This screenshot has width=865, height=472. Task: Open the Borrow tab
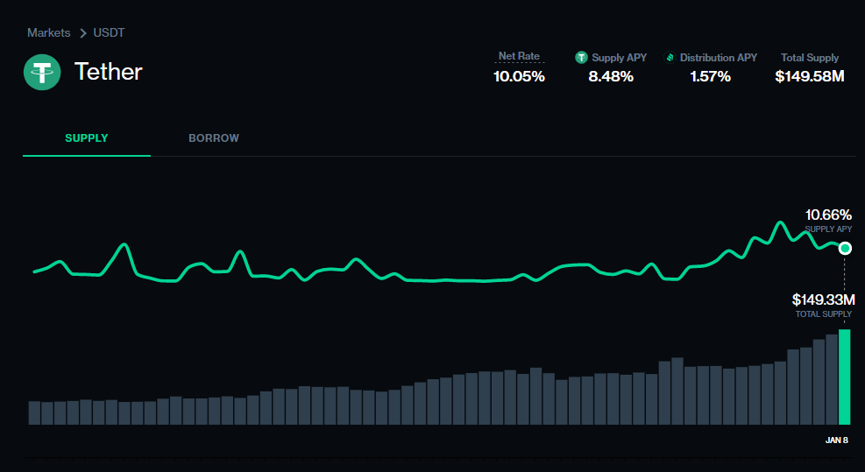pos(214,138)
